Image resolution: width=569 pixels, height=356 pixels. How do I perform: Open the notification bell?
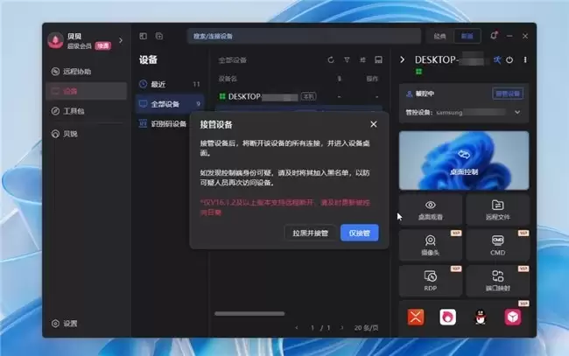495,36
